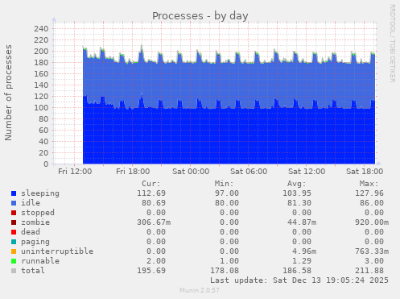The height and width of the screenshot is (299, 400).
Task: Click uninterruptible maximum value 763.33m
Action: (372, 251)
